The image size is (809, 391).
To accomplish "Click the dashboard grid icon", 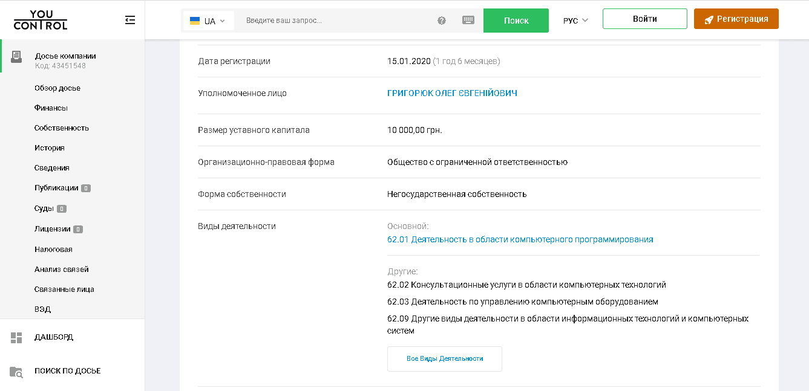I will coord(16,337).
